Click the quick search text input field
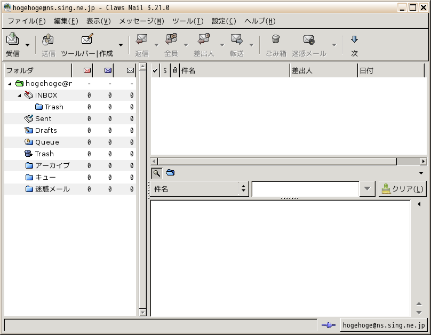Screen dimensions: 431x335 (x=306, y=189)
